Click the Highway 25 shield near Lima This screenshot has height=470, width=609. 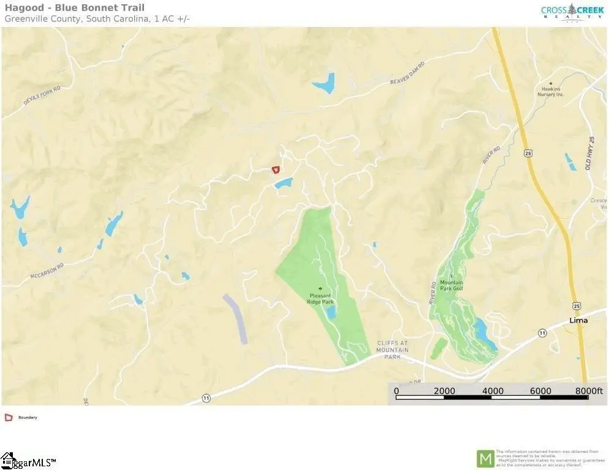point(577,306)
